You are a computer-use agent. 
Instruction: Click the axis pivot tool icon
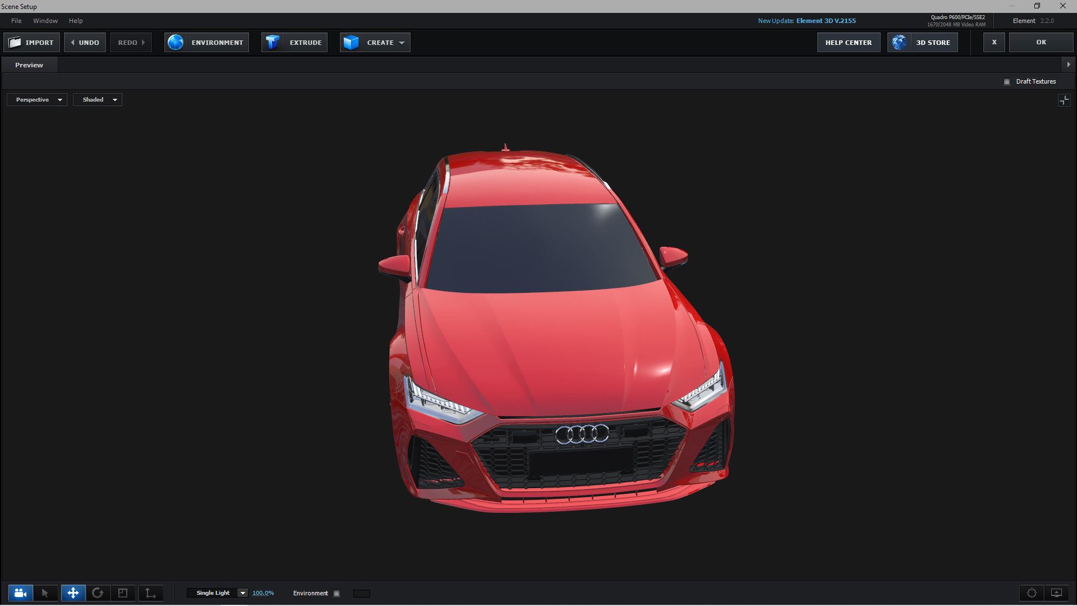150,593
